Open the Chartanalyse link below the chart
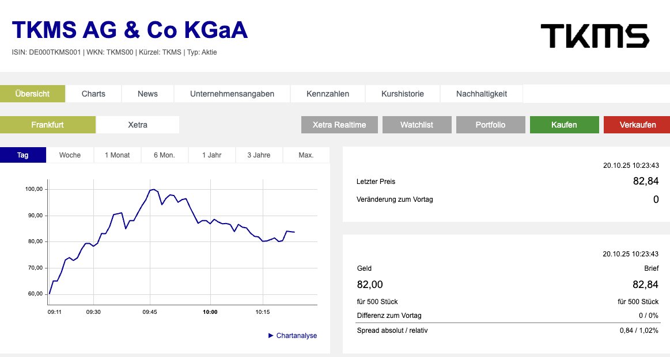This screenshot has width=670, height=357. click(x=296, y=335)
